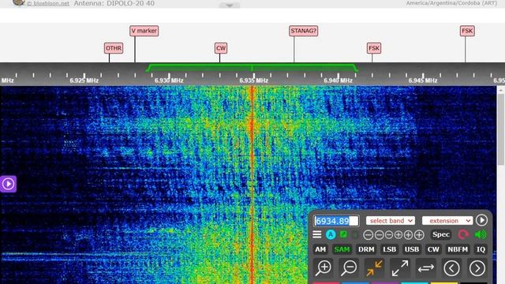
Task: Select IQ mode
Action: pos(481,249)
